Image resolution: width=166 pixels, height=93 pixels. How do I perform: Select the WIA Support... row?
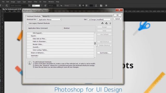tap(60, 33)
